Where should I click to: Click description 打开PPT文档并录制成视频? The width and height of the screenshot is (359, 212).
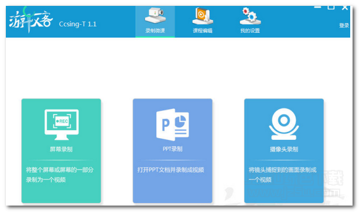(171, 170)
